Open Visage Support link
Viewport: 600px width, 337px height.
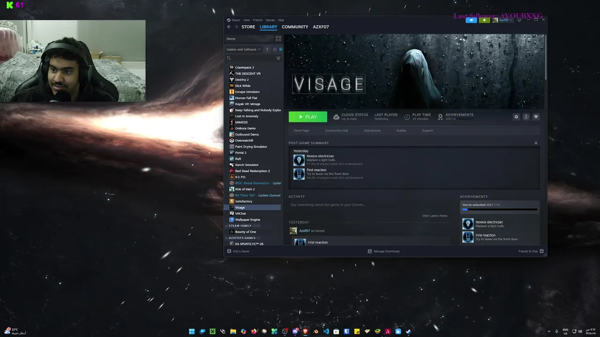[427, 131]
